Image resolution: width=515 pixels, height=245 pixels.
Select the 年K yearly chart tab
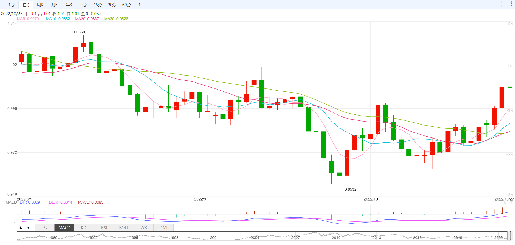tap(69, 5)
